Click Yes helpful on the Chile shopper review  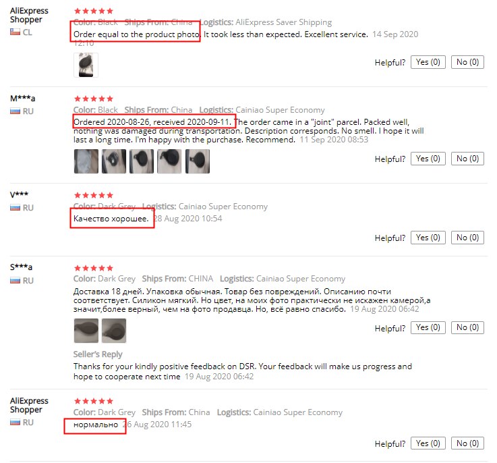pos(428,62)
